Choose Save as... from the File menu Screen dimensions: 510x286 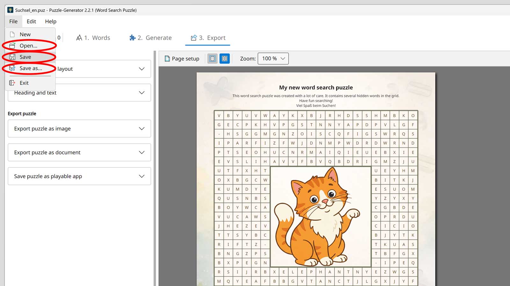click(x=30, y=68)
